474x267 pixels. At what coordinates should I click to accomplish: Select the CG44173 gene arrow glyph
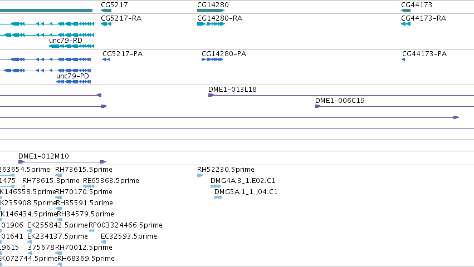[x=405, y=11]
